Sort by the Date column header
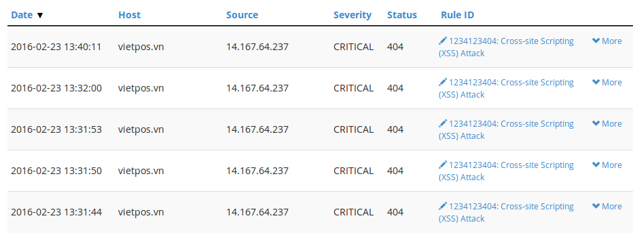633x250 pixels. point(22,15)
